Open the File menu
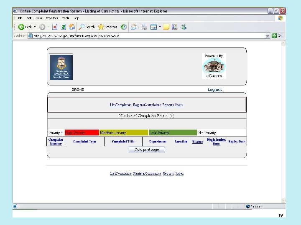 20,18
